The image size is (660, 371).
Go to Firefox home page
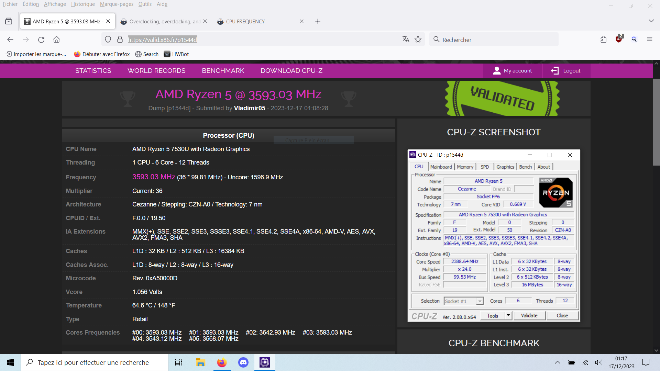(x=57, y=40)
